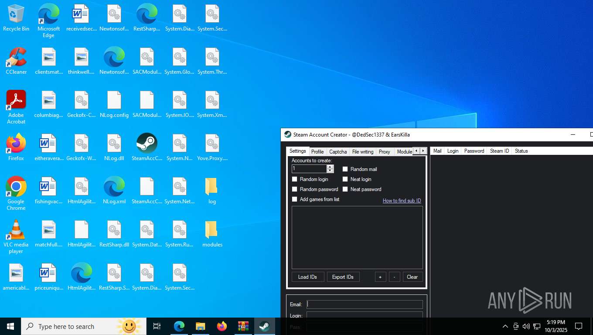
Task: Open the Microsoft Edge desktop shortcut
Action: click(x=48, y=21)
